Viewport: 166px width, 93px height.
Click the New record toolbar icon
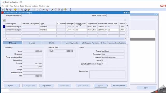tap(4, 10)
